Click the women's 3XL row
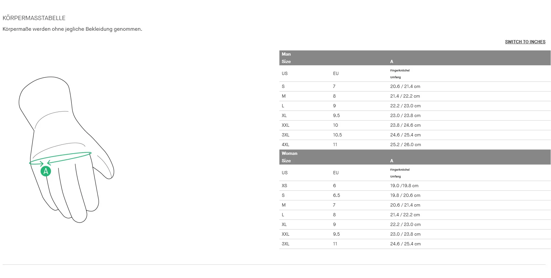 [x=415, y=244]
